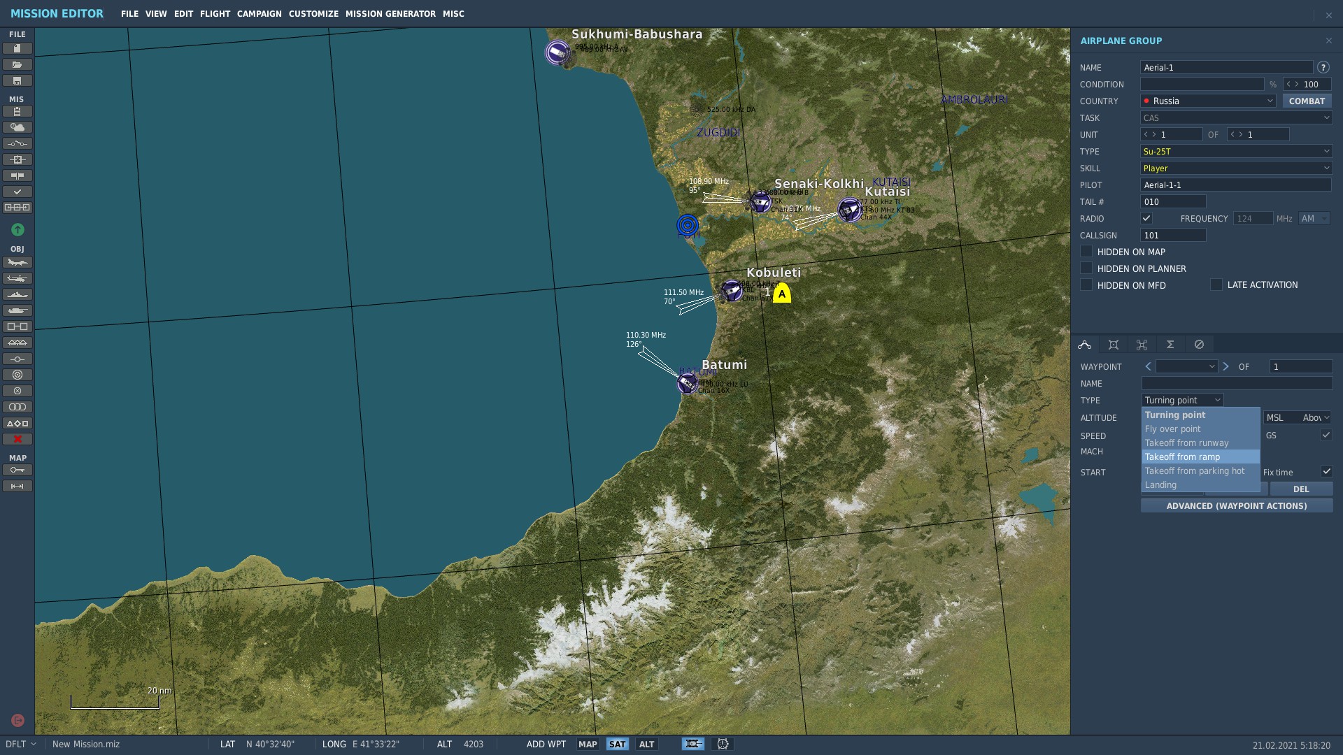
Task: Uncheck the RADIO checkbox
Action: 1146,219
